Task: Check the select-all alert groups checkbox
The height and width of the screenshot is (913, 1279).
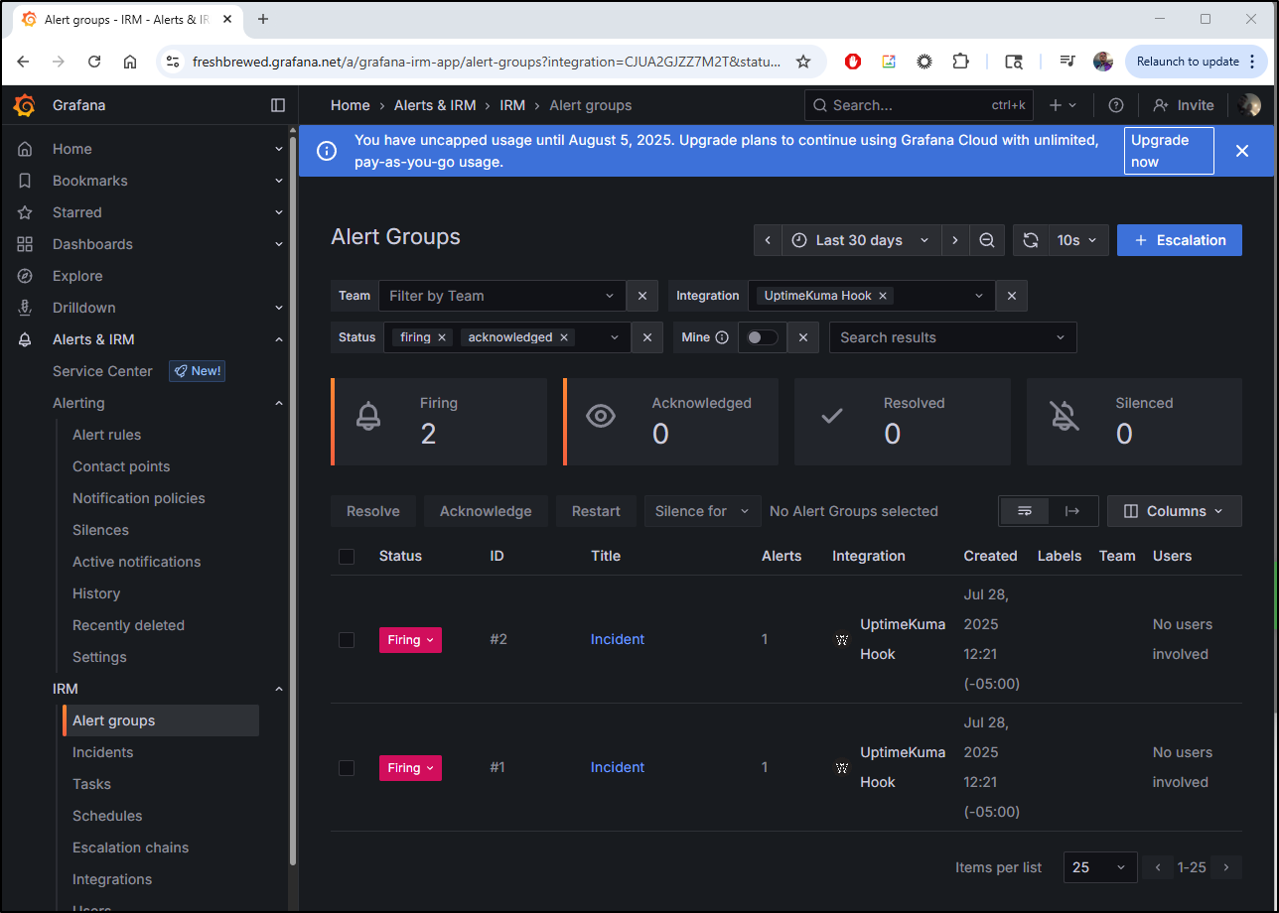Action: click(x=347, y=557)
